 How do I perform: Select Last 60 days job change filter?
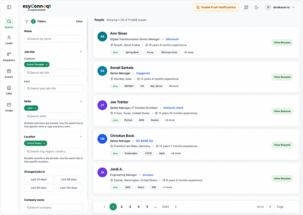tap(69, 179)
